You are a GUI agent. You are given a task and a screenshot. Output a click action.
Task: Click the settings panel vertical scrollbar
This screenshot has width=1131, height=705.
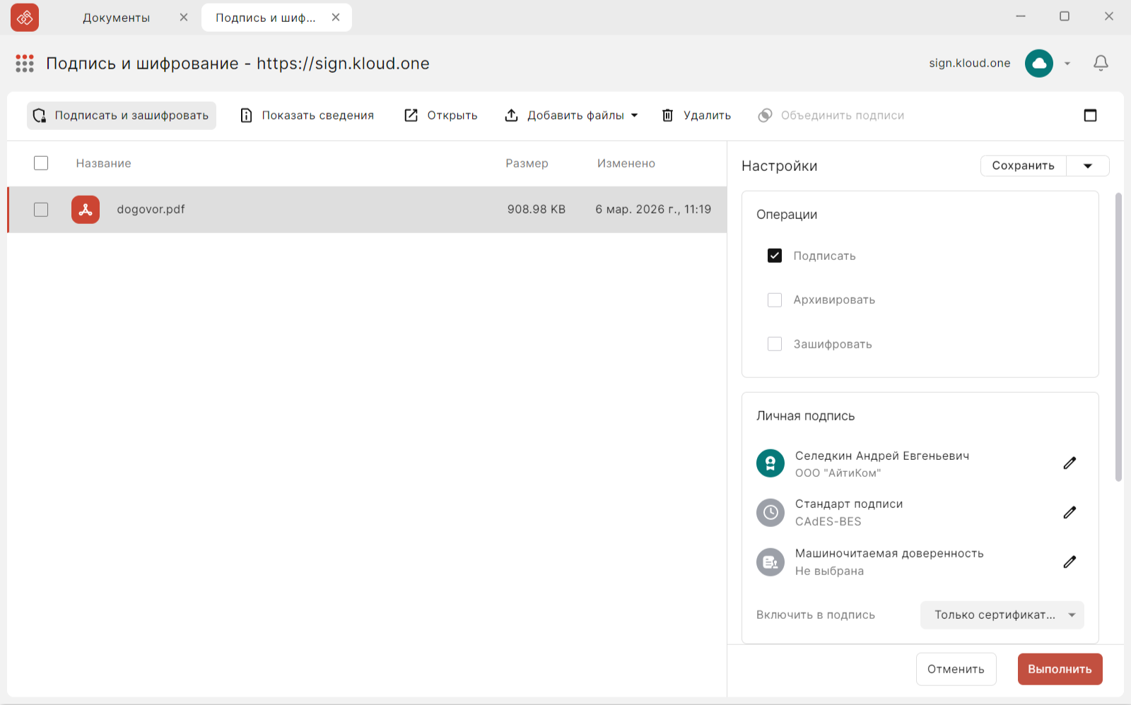click(x=1118, y=339)
